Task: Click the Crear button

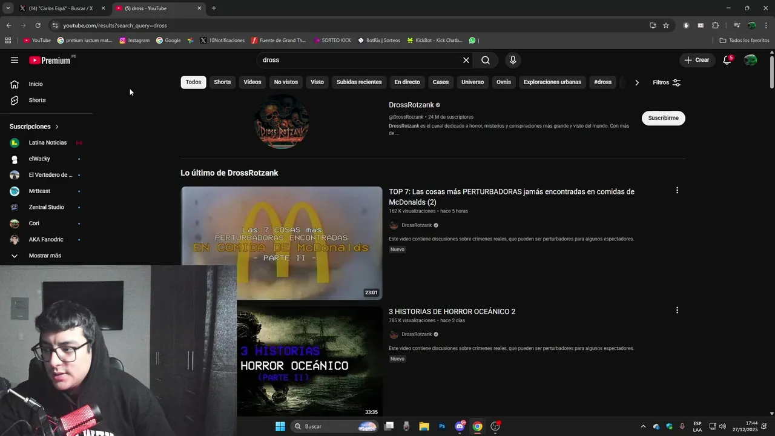Action: tap(696, 60)
